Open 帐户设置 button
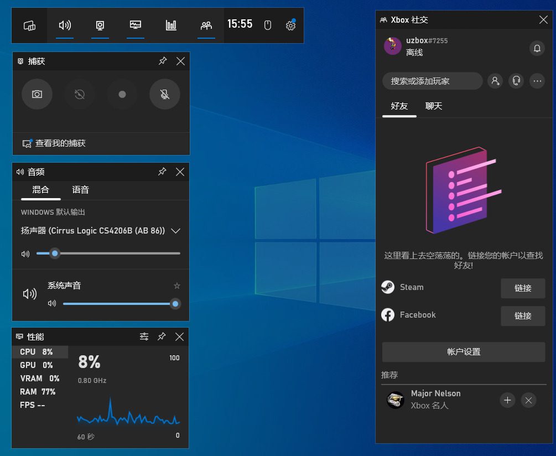The height and width of the screenshot is (456, 556). coord(463,352)
